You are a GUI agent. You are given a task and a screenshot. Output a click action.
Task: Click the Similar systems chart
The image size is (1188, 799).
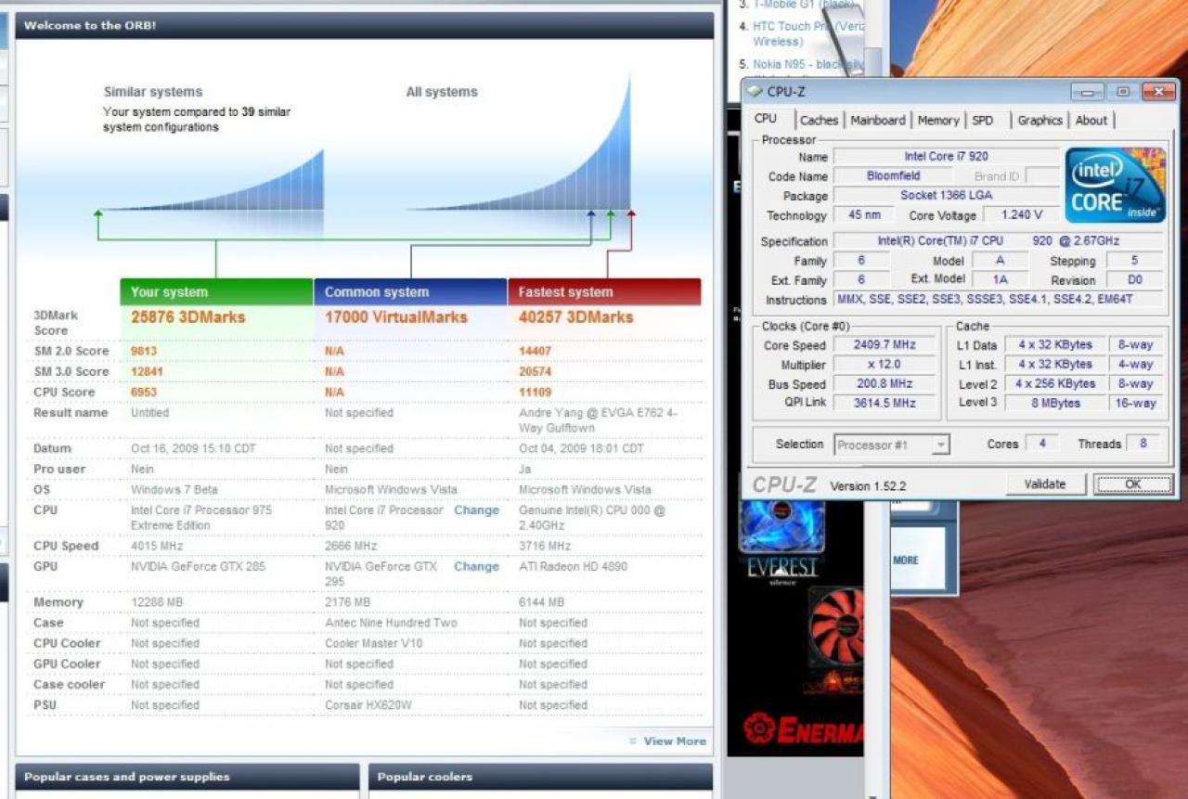[213, 181]
